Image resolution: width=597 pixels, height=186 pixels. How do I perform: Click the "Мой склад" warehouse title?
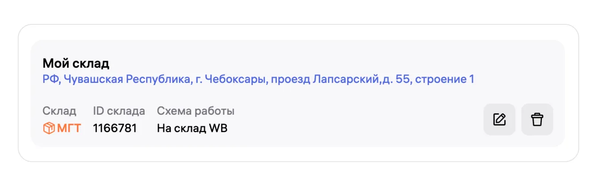(76, 63)
